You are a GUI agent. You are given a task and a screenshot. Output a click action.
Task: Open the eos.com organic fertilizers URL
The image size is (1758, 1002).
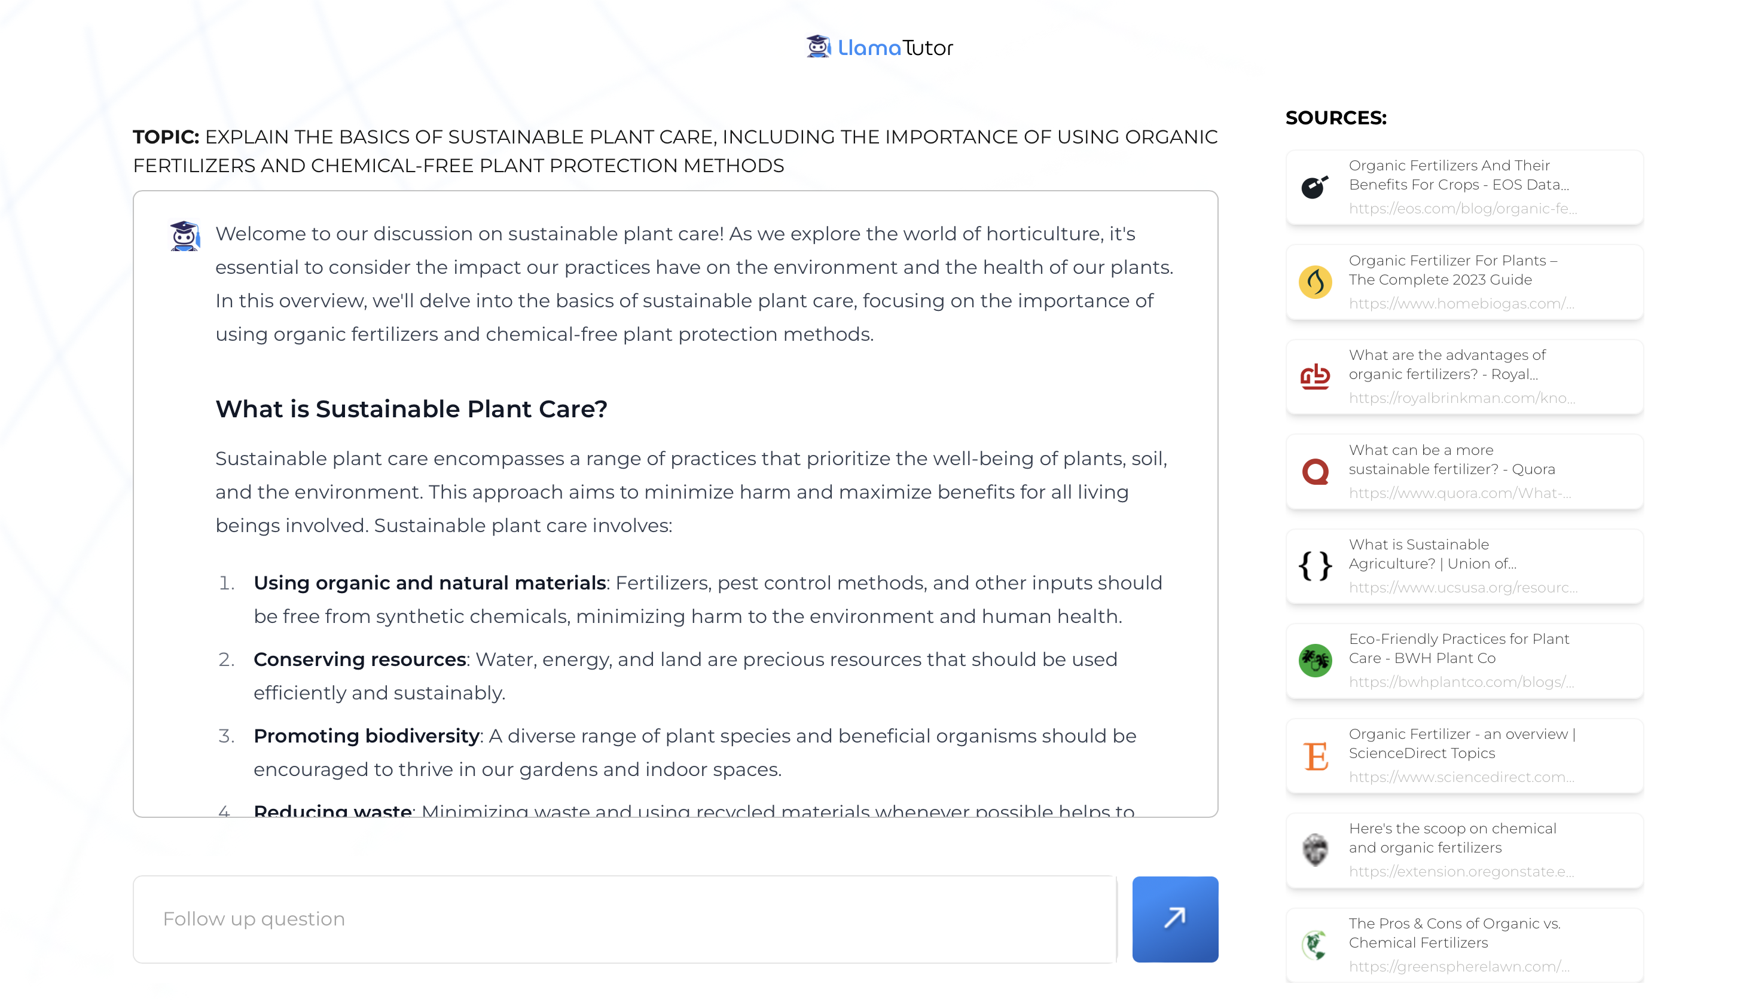click(1462, 209)
